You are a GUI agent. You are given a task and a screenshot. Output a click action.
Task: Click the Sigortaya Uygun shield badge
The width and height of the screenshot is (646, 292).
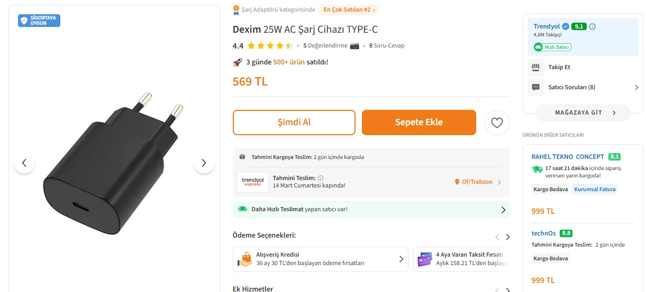point(39,21)
